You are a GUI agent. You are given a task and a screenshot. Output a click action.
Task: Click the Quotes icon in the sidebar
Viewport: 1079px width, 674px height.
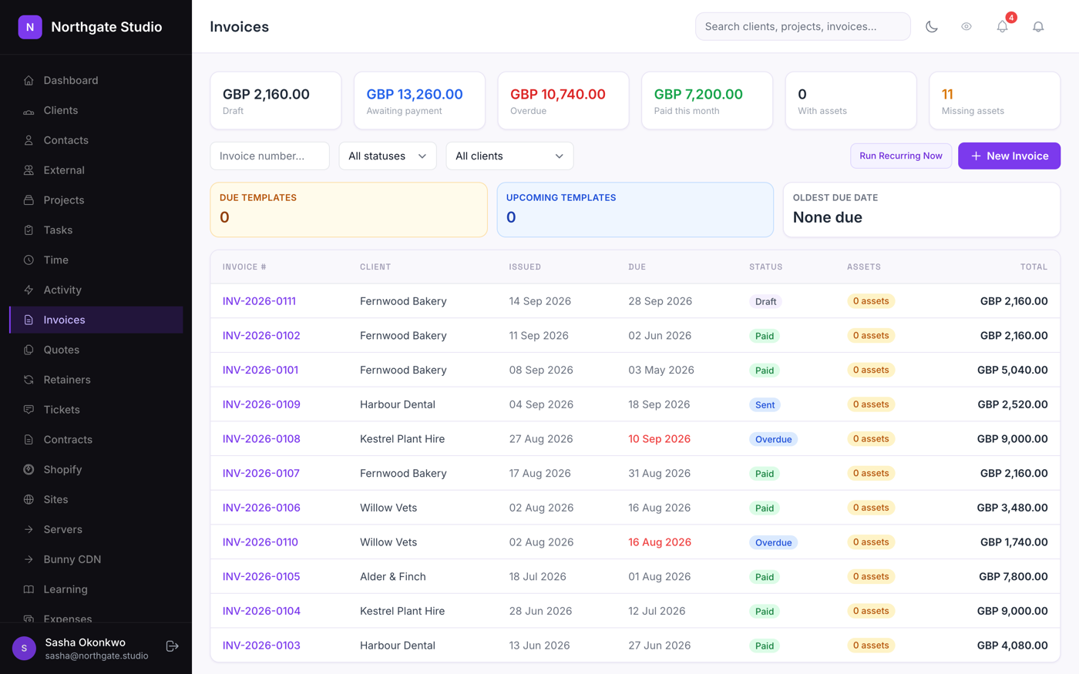29,350
